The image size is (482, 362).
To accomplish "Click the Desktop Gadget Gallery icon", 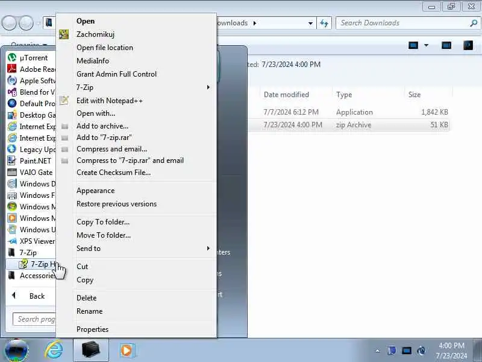I will pyautogui.click(x=12, y=115).
